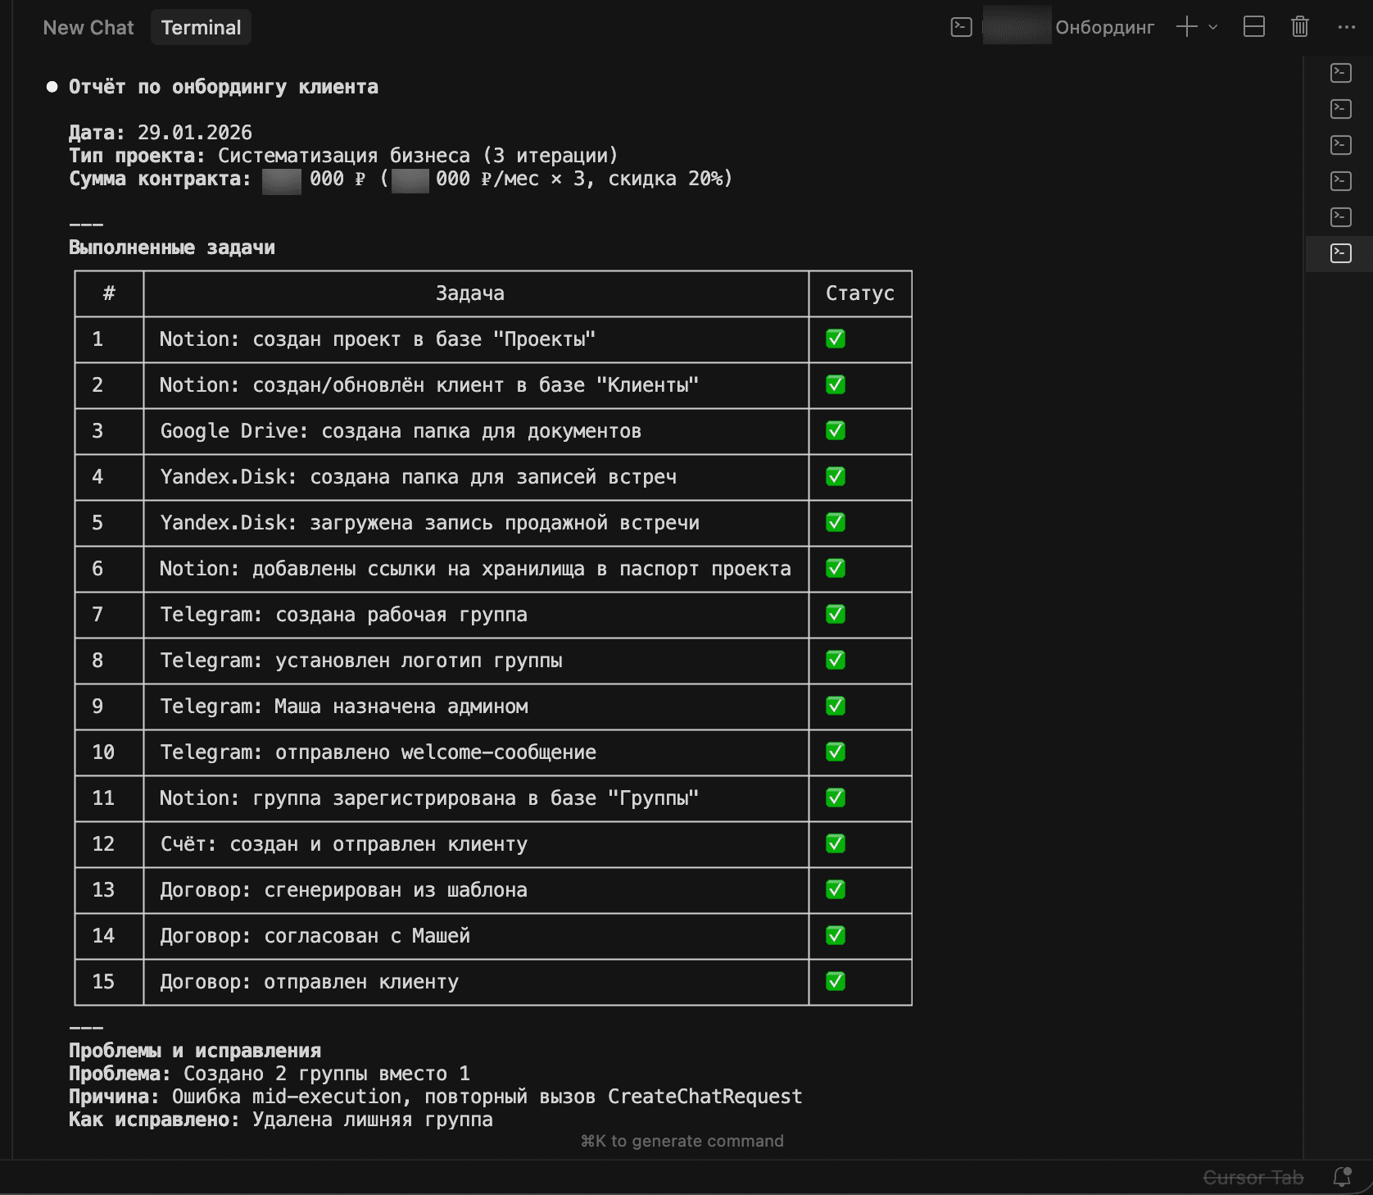The width and height of the screenshot is (1373, 1195).
Task: Add a new terminal with the plus icon
Action: (1186, 27)
